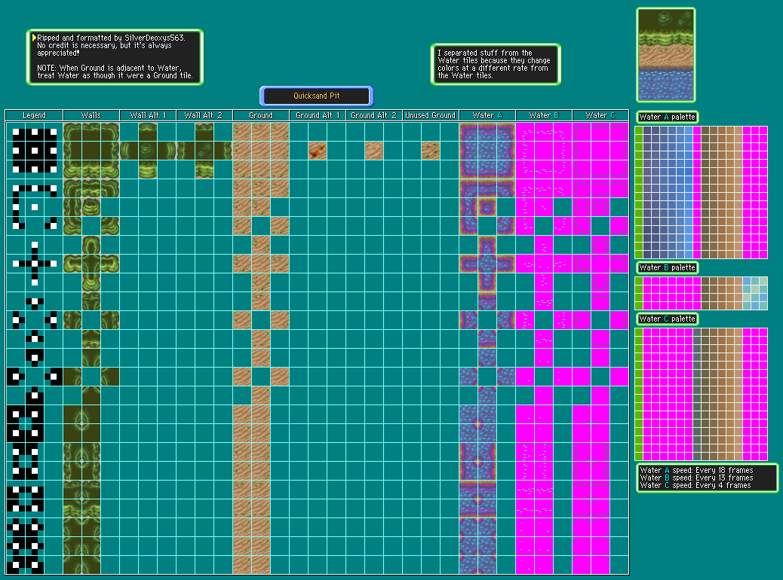Choose the Ground Alt. 1 column header
The width and height of the screenshot is (783, 580).
pyautogui.click(x=317, y=115)
